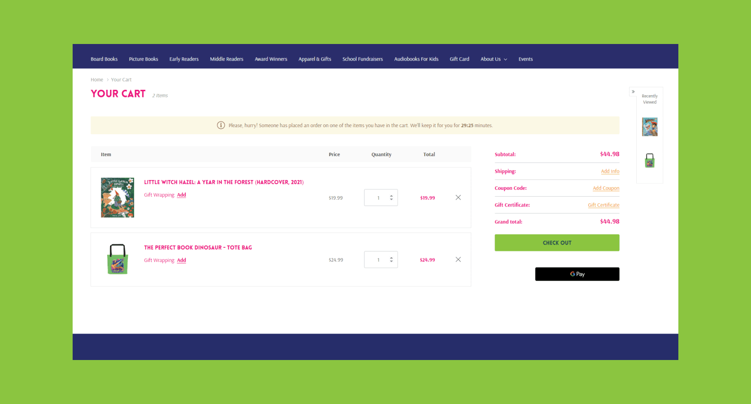Collapse the Recently Viewed panel arrow
The image size is (751, 404).
633,92
